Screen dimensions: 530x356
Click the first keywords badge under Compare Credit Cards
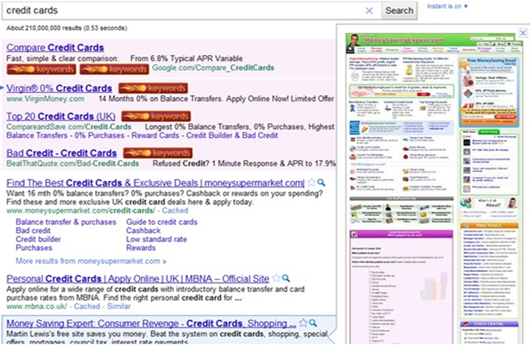pos(40,69)
